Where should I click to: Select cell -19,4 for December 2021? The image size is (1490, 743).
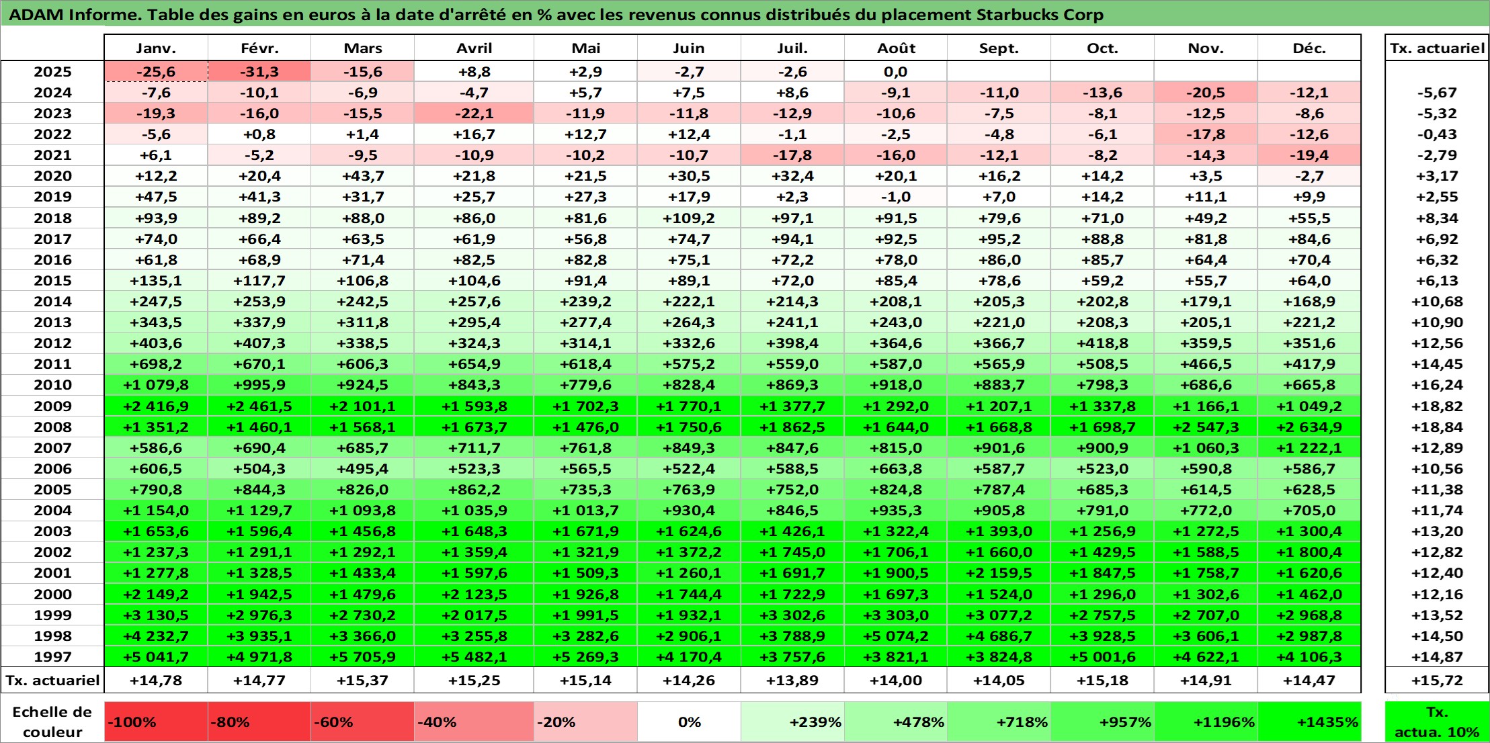pos(1309,155)
